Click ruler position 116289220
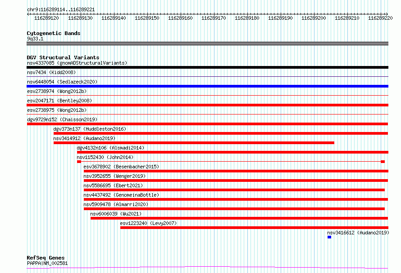The height and width of the screenshot is (273, 401). 380,18
